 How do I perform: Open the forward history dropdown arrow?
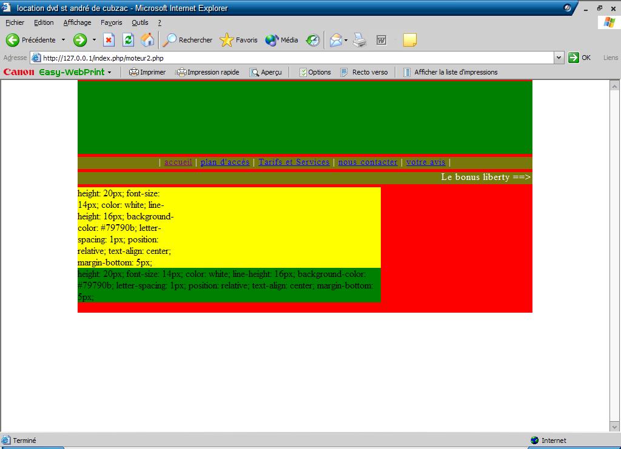[x=94, y=40]
